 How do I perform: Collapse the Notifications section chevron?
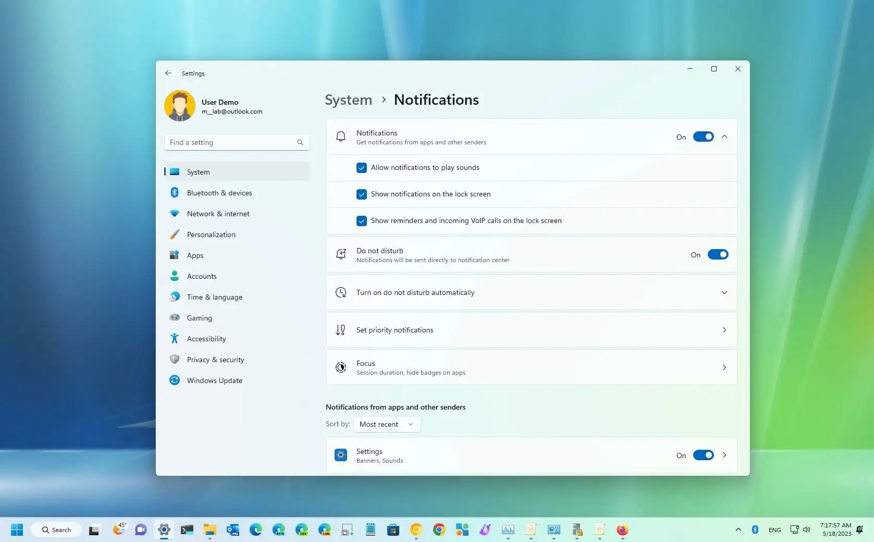tap(724, 137)
